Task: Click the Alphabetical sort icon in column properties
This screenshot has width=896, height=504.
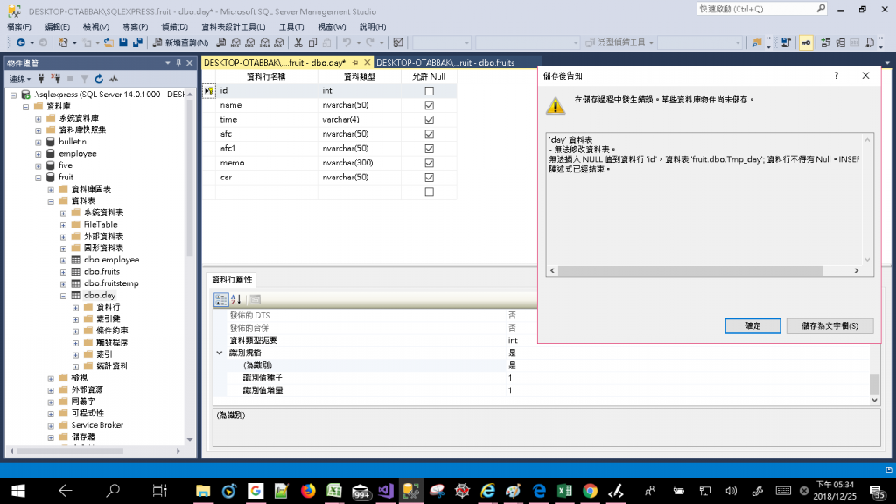Action: 236,299
